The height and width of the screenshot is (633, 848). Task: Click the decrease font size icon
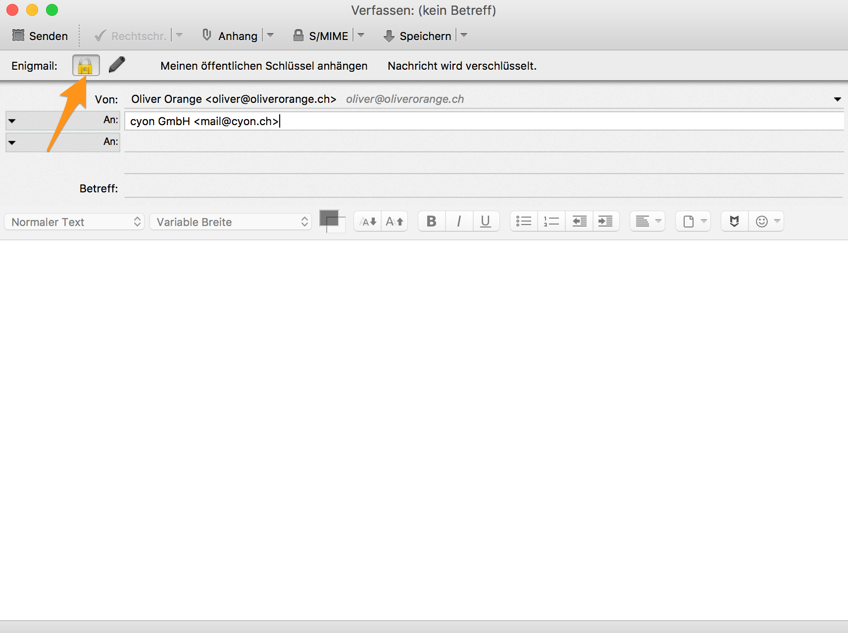pyautogui.click(x=368, y=222)
